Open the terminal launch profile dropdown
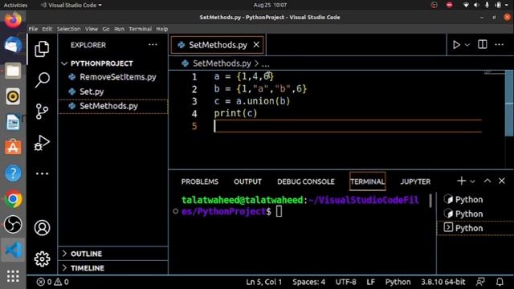Screen dimensions: 514x289 (472, 181)
